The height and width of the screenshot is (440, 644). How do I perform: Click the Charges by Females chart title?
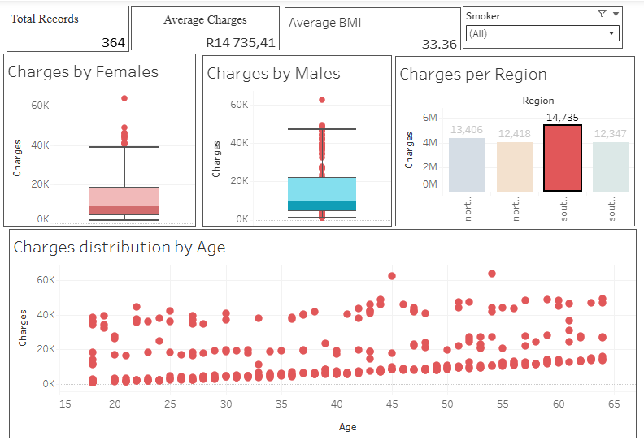pyautogui.click(x=83, y=72)
